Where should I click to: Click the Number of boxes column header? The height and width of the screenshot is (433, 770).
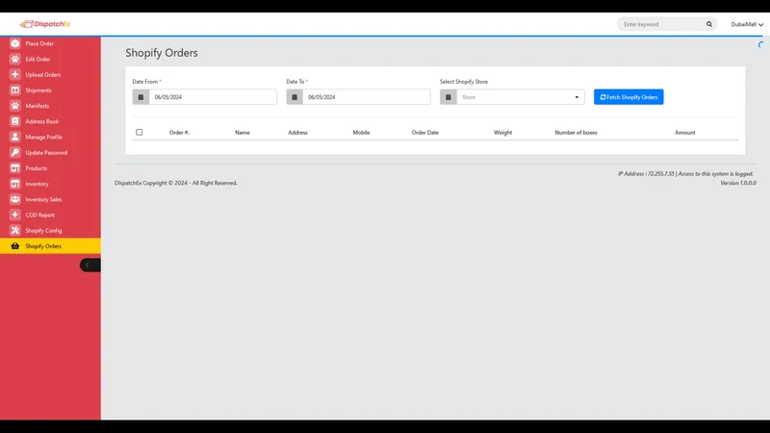pyautogui.click(x=576, y=133)
